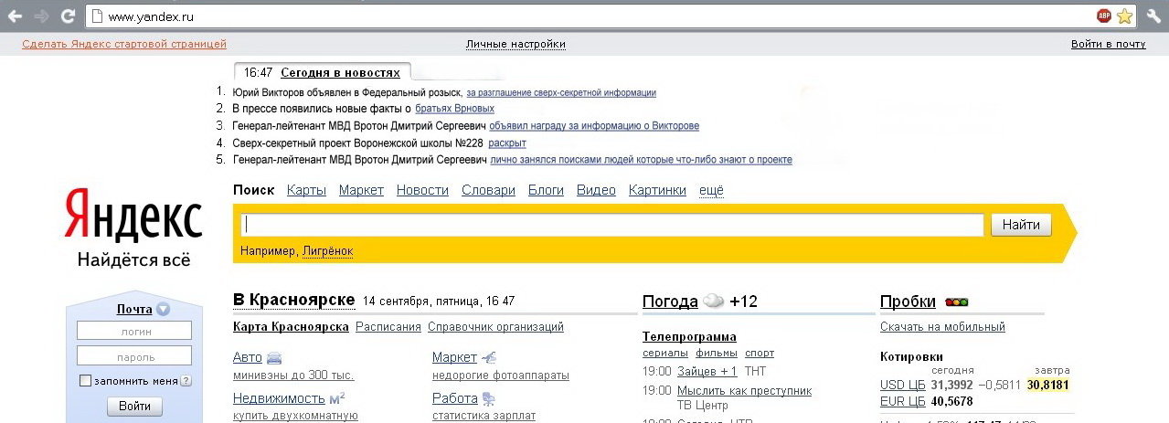Screen dimensions: 1169x423
Task: Focus the Yandex search text field
Action: click(x=612, y=225)
